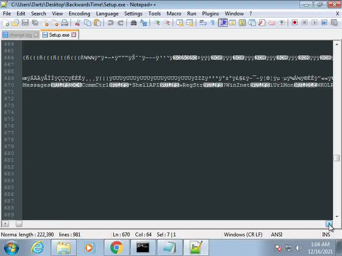Open the Encoding menu
The height and width of the screenshot is (256, 342).
coord(80,14)
